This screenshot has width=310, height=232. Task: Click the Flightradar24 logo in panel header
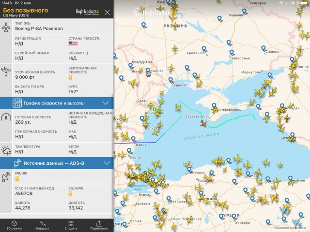pos(87,12)
